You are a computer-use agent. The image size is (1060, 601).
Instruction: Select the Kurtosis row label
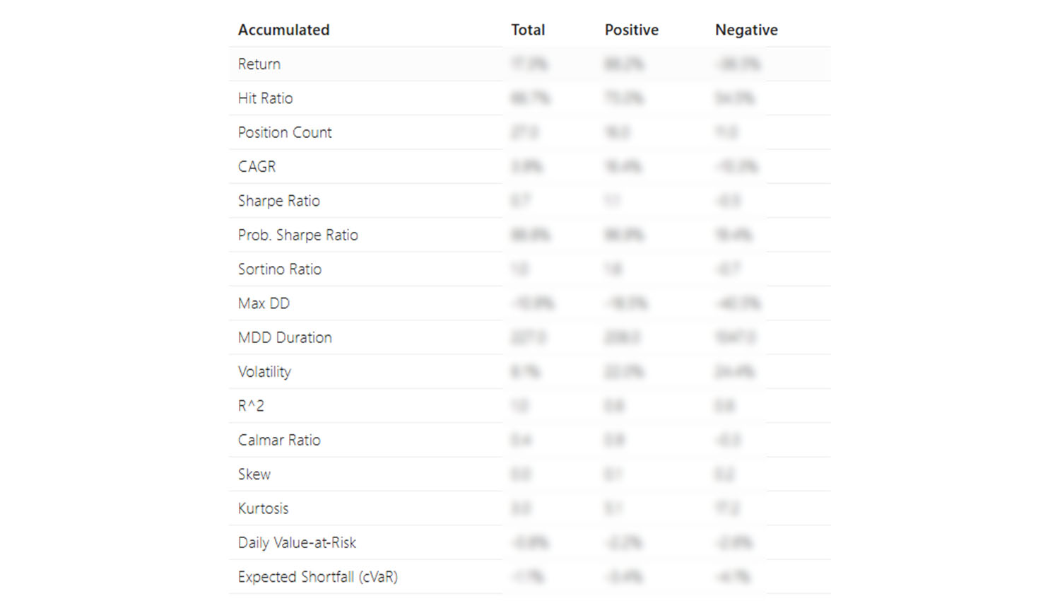263,508
